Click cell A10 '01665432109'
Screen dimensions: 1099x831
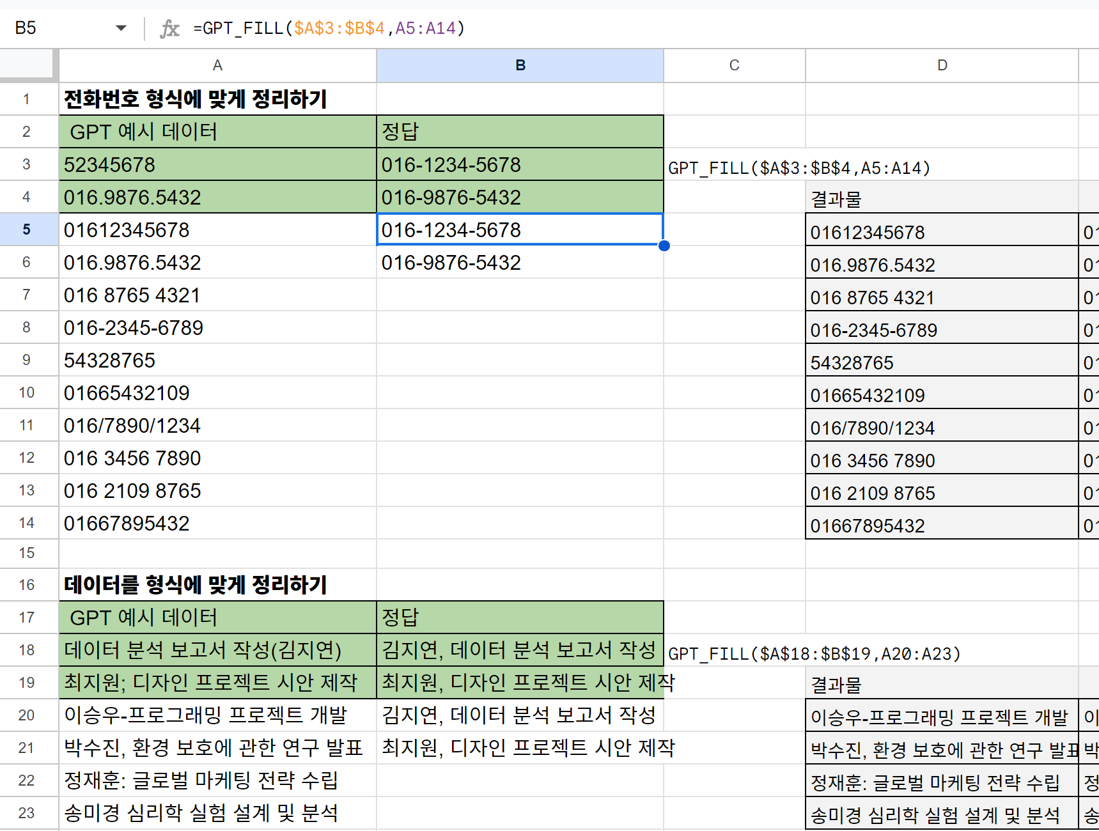tap(217, 392)
